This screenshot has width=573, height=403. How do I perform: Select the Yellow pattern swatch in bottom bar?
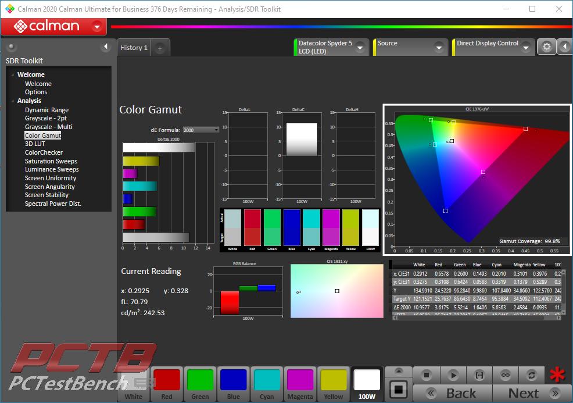pos(333,384)
